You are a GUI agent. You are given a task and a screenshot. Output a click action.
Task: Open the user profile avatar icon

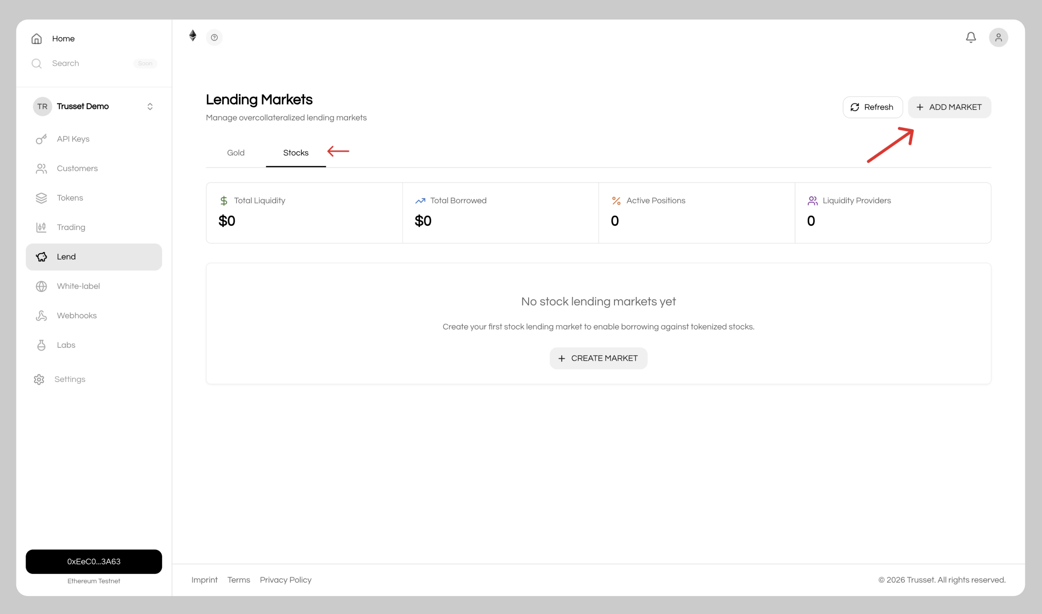pos(998,37)
